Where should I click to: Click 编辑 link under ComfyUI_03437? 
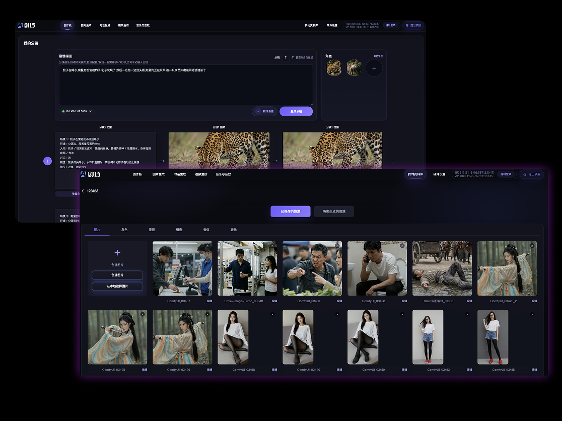[209, 301]
